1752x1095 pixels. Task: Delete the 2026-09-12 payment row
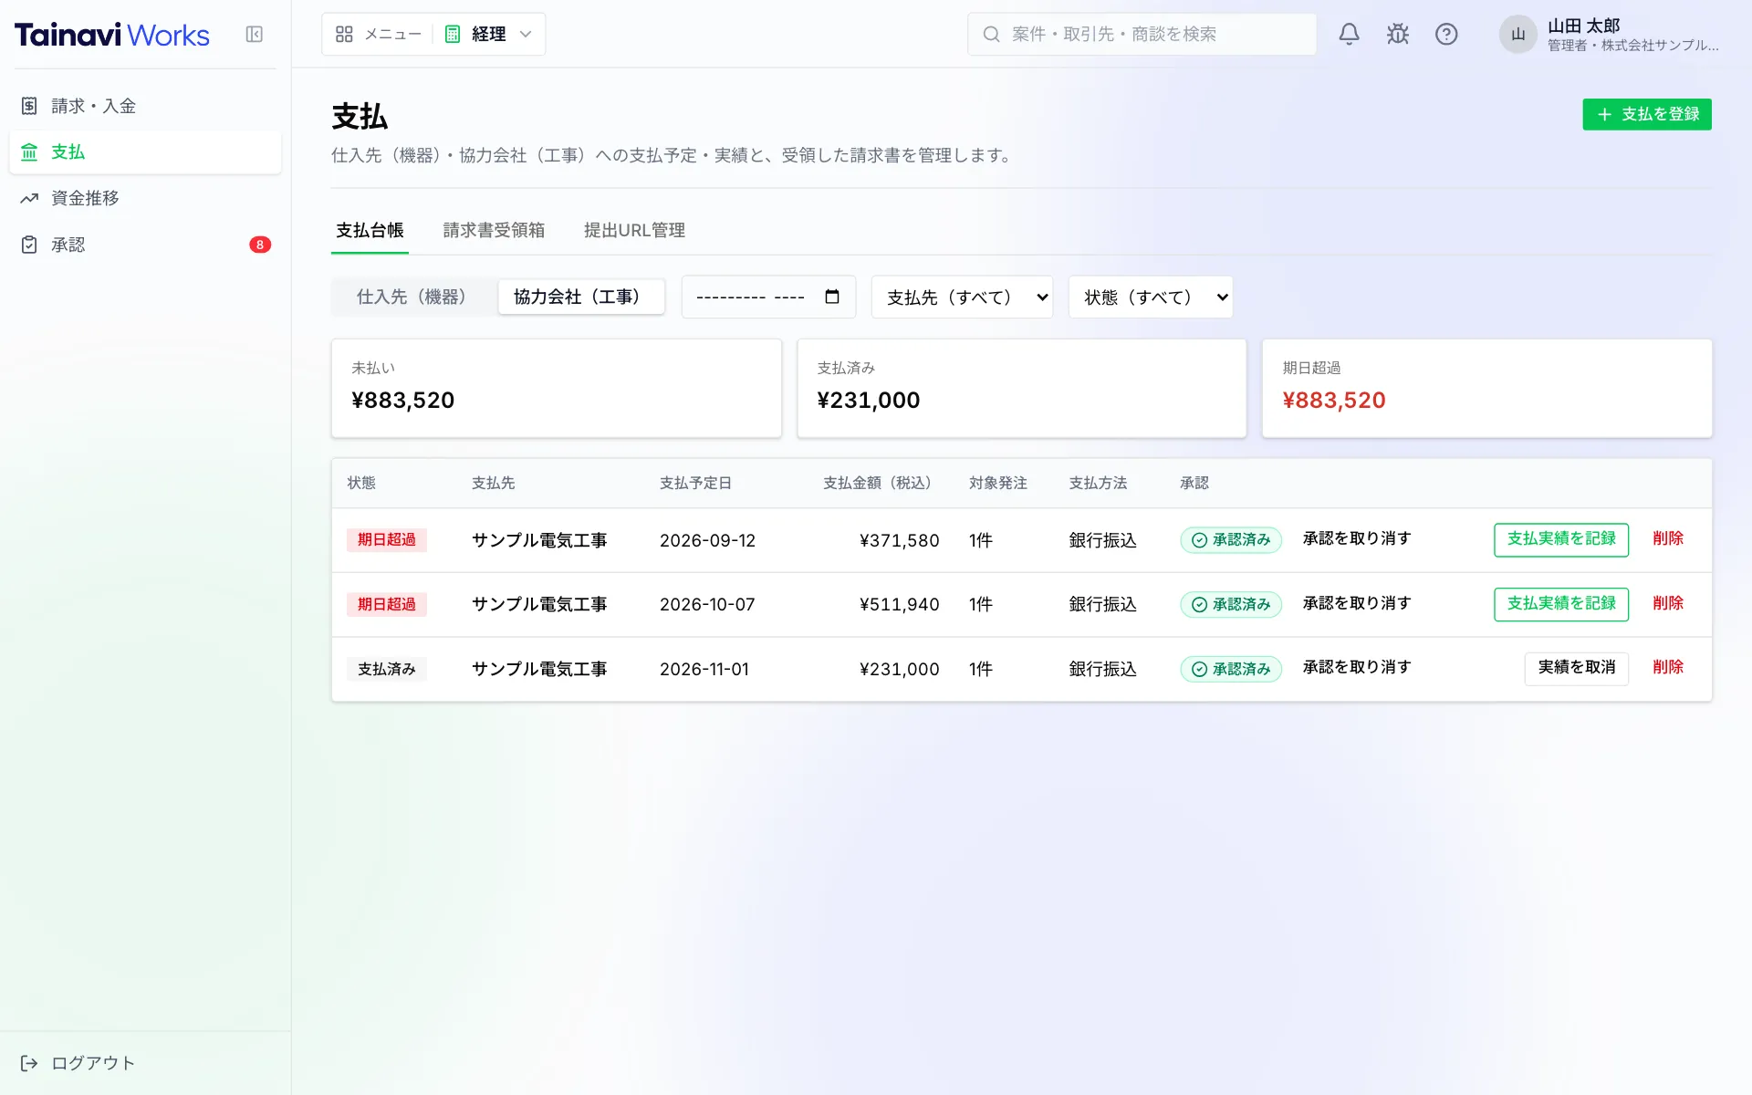(1668, 539)
